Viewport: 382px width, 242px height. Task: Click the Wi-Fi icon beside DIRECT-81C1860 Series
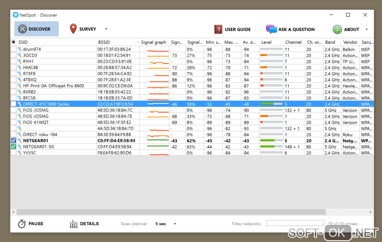[19, 104]
